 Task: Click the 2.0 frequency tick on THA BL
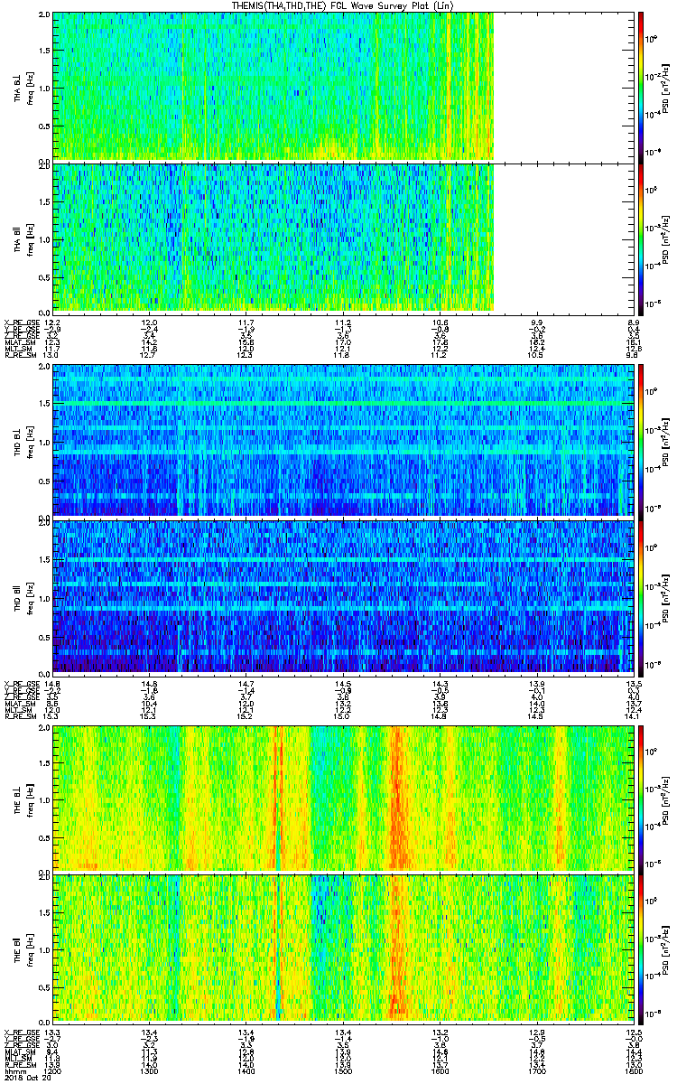point(44,16)
